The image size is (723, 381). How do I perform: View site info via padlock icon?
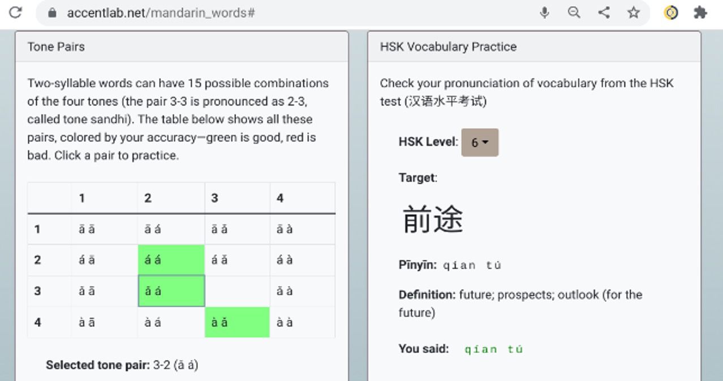53,12
